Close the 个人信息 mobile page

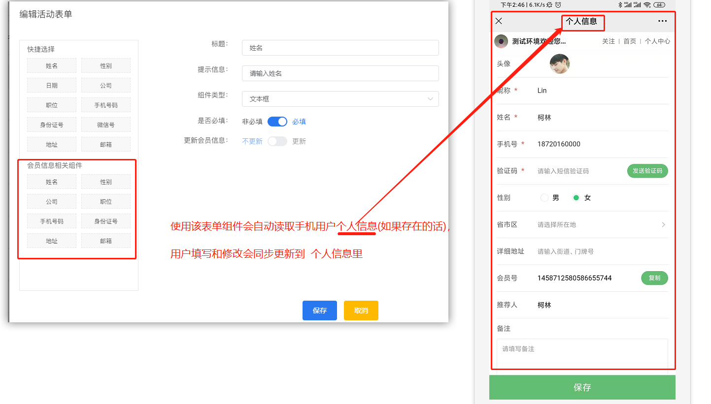tap(499, 21)
